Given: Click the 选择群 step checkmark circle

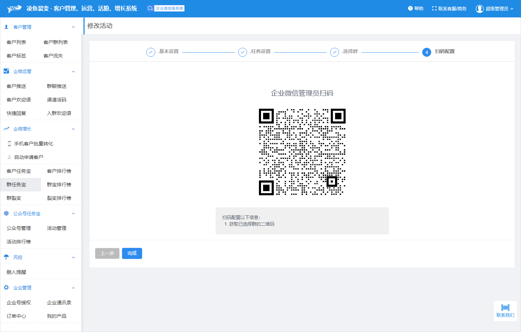Looking at the screenshot, I should pyautogui.click(x=335, y=52).
